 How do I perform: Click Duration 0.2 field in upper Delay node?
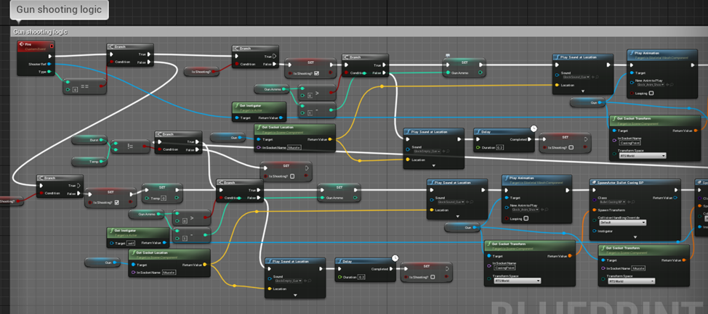pyautogui.click(x=500, y=147)
